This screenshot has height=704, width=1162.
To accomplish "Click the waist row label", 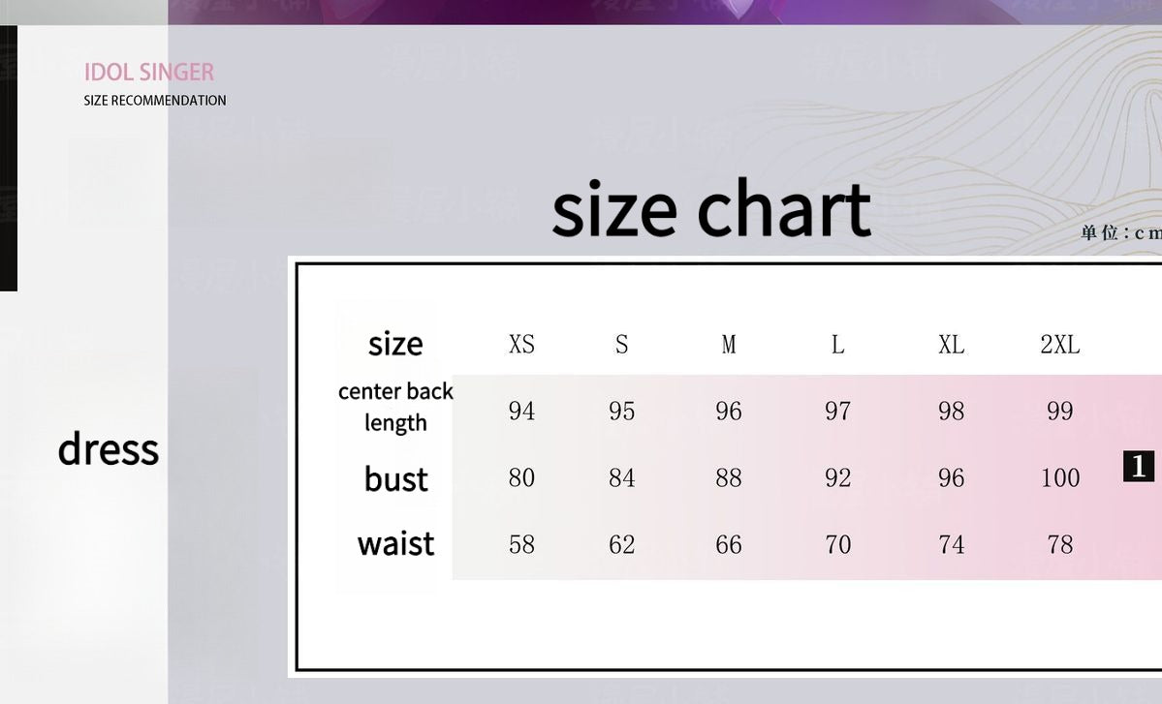I will pos(395,544).
